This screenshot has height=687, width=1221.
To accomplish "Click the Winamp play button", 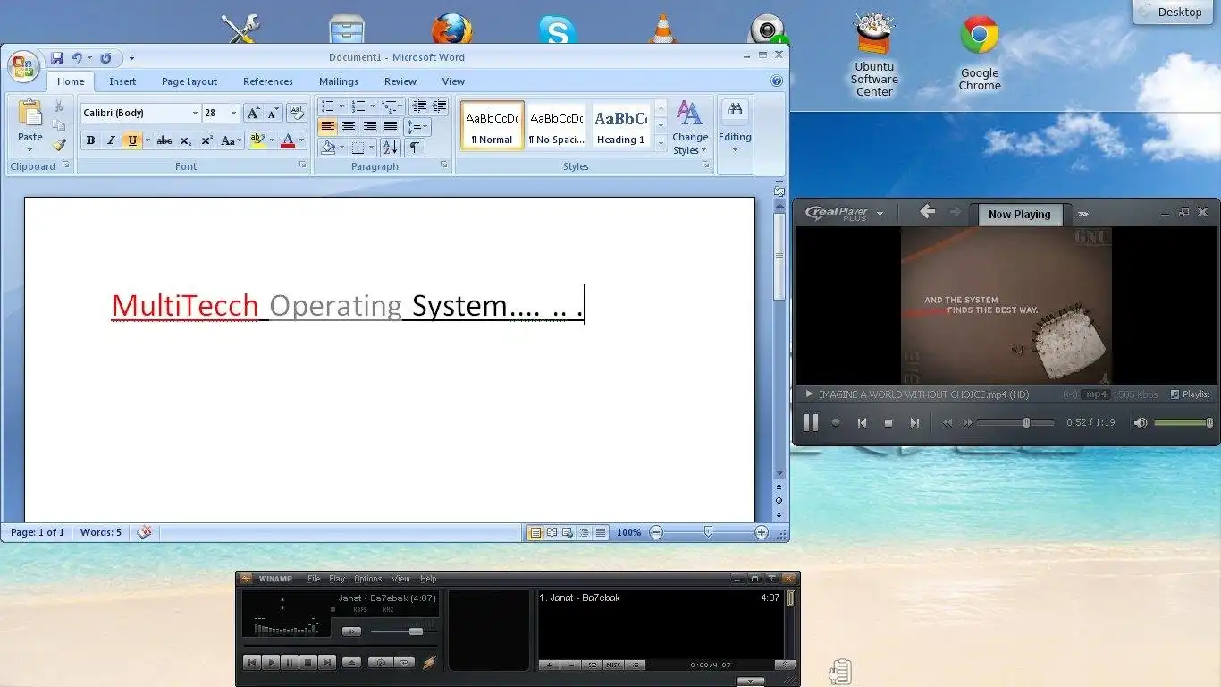I will click(x=271, y=663).
